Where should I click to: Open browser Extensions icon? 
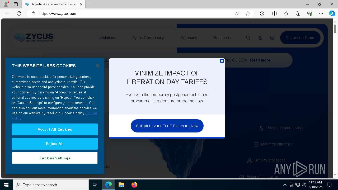[262, 13]
